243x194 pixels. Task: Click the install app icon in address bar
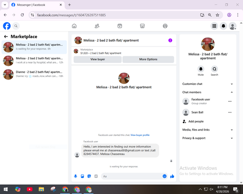(202, 15)
